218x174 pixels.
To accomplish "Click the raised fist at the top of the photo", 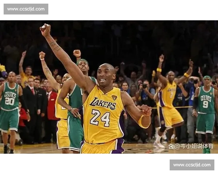I will (x=45, y=30).
